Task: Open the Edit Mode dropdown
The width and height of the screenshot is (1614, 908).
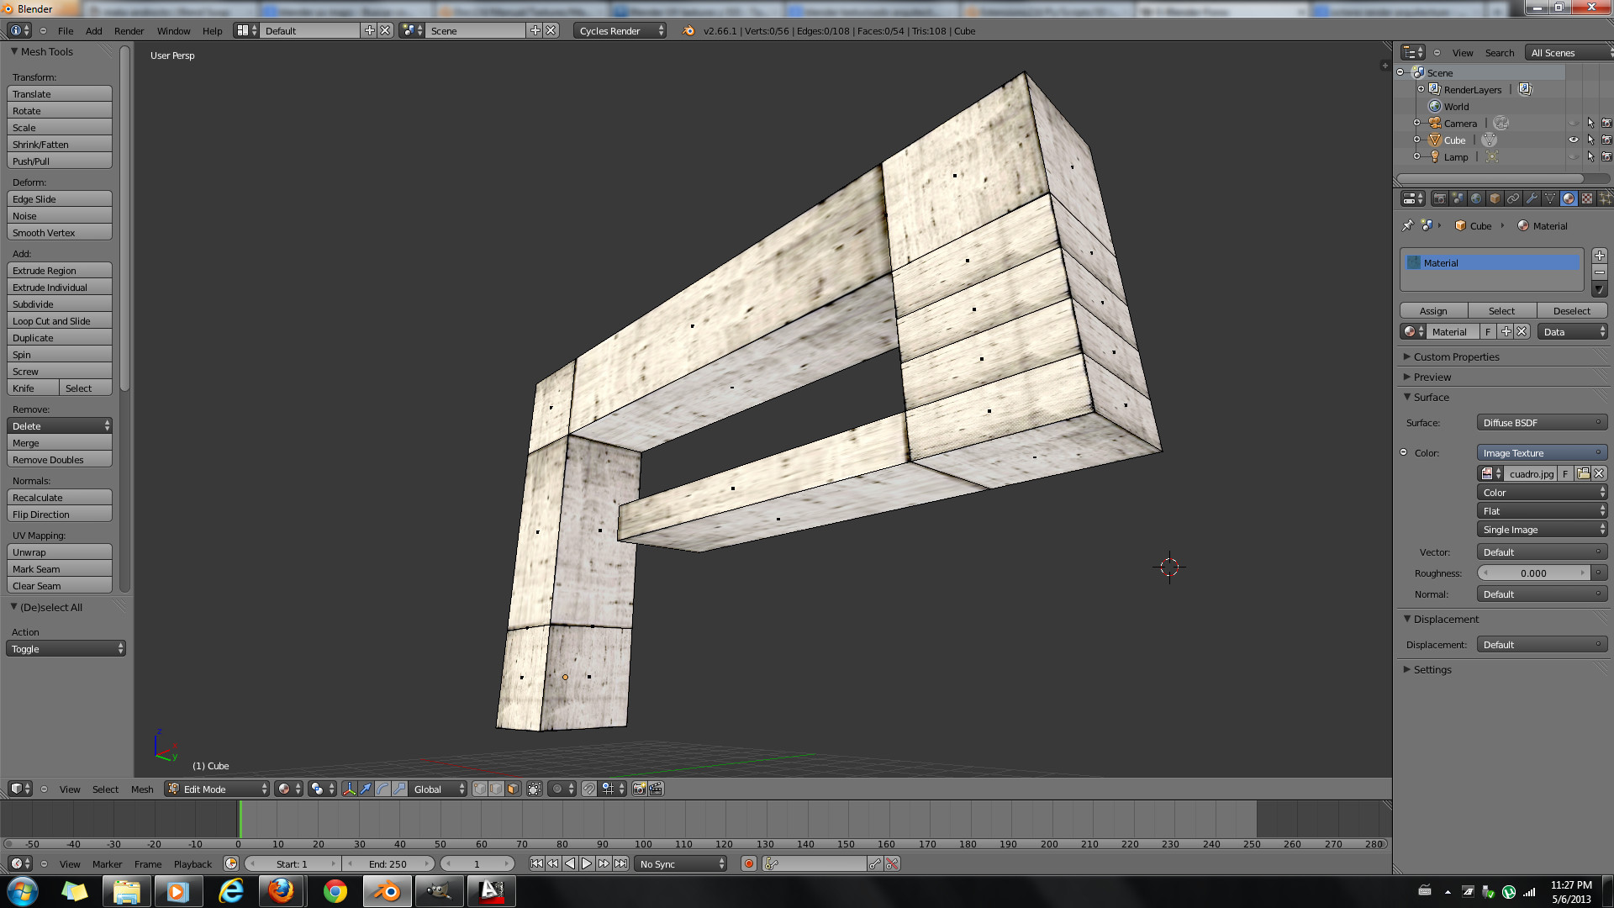Action: click(217, 789)
